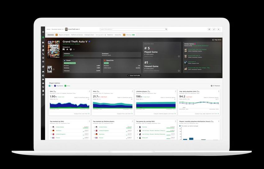Click the PC platform icon under Released on

pyautogui.click(x=64, y=49)
